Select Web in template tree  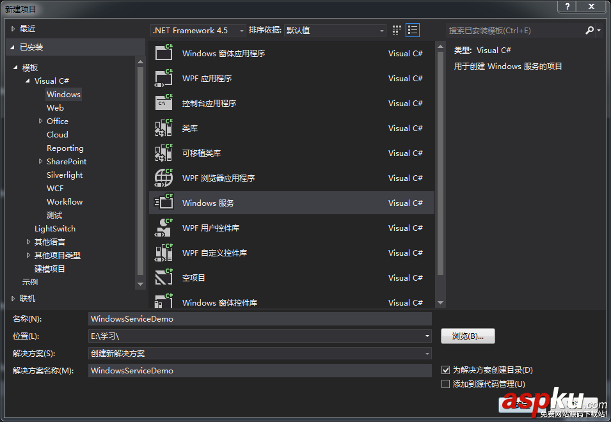pos(55,108)
